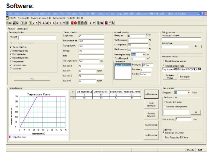Click the New program button

(185, 77)
